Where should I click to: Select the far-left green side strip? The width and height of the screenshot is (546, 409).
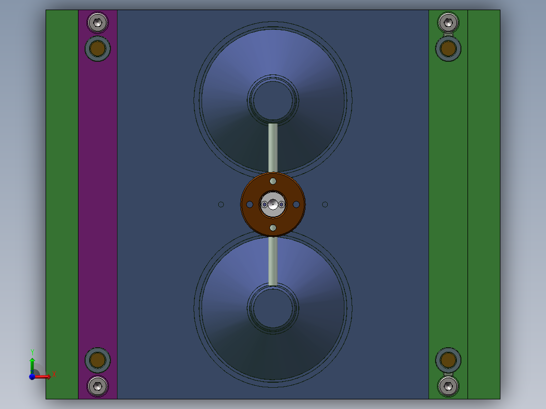point(62,204)
